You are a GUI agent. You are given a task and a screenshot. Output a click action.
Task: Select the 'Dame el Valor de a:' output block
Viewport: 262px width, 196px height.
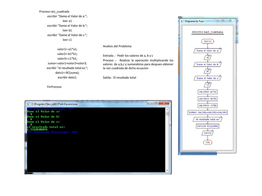(208, 51)
